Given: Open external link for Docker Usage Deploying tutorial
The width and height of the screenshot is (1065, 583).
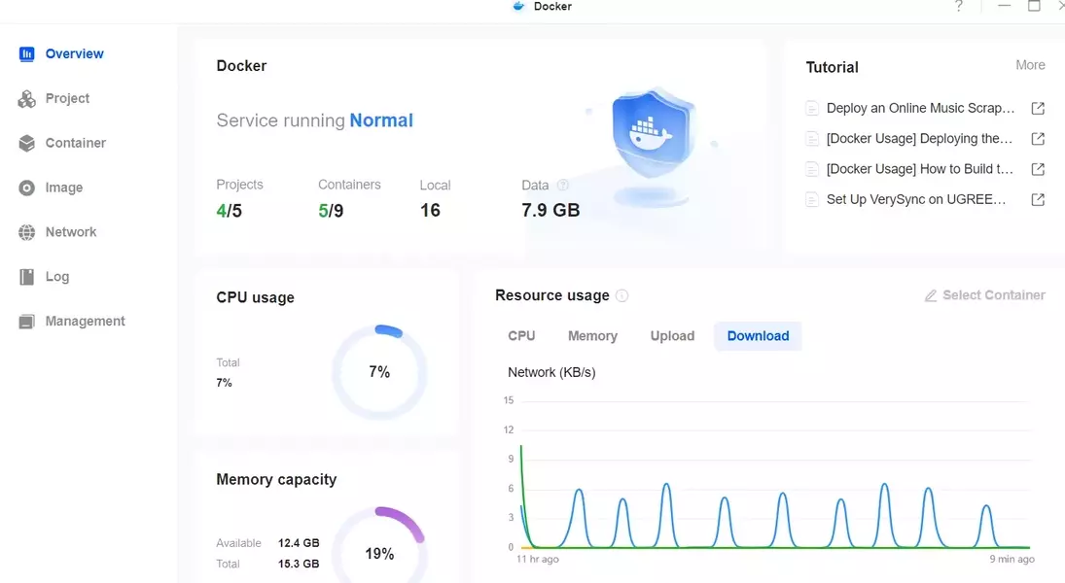Looking at the screenshot, I should point(1038,139).
